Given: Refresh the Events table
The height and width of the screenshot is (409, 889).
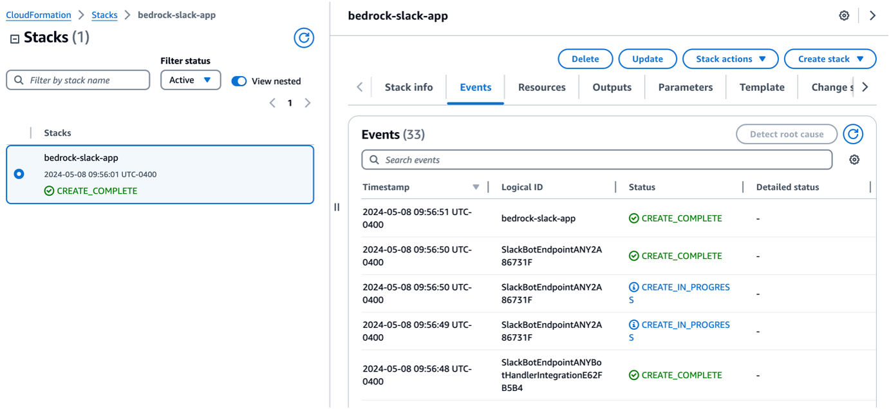Looking at the screenshot, I should [853, 134].
